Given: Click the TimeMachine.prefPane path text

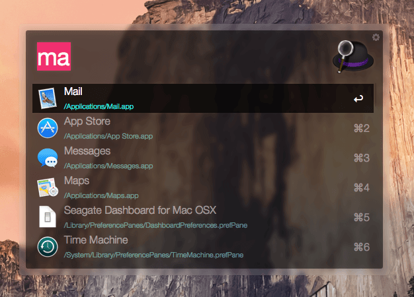Looking at the screenshot, I should (x=153, y=255).
